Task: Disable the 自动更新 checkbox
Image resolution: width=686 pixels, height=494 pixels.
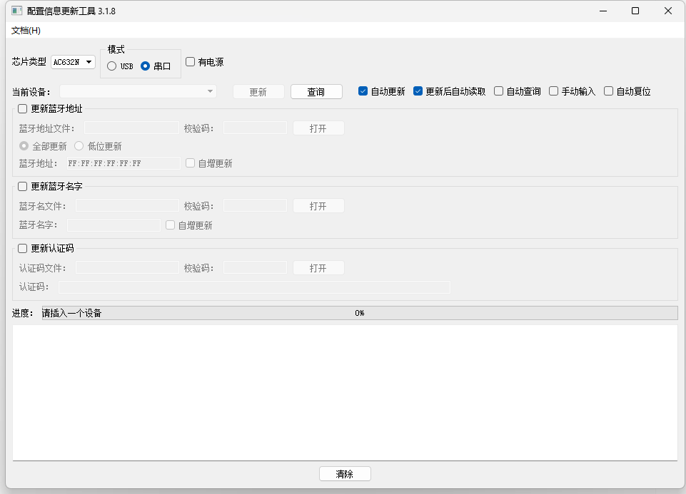Action: click(363, 91)
